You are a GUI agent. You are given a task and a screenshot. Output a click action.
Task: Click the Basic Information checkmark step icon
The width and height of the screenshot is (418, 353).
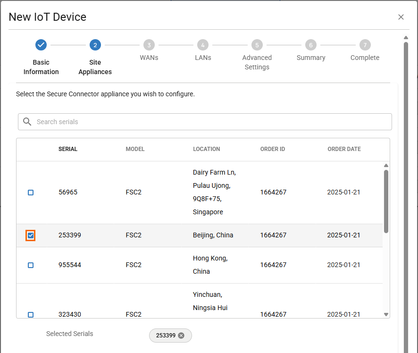tap(41, 45)
